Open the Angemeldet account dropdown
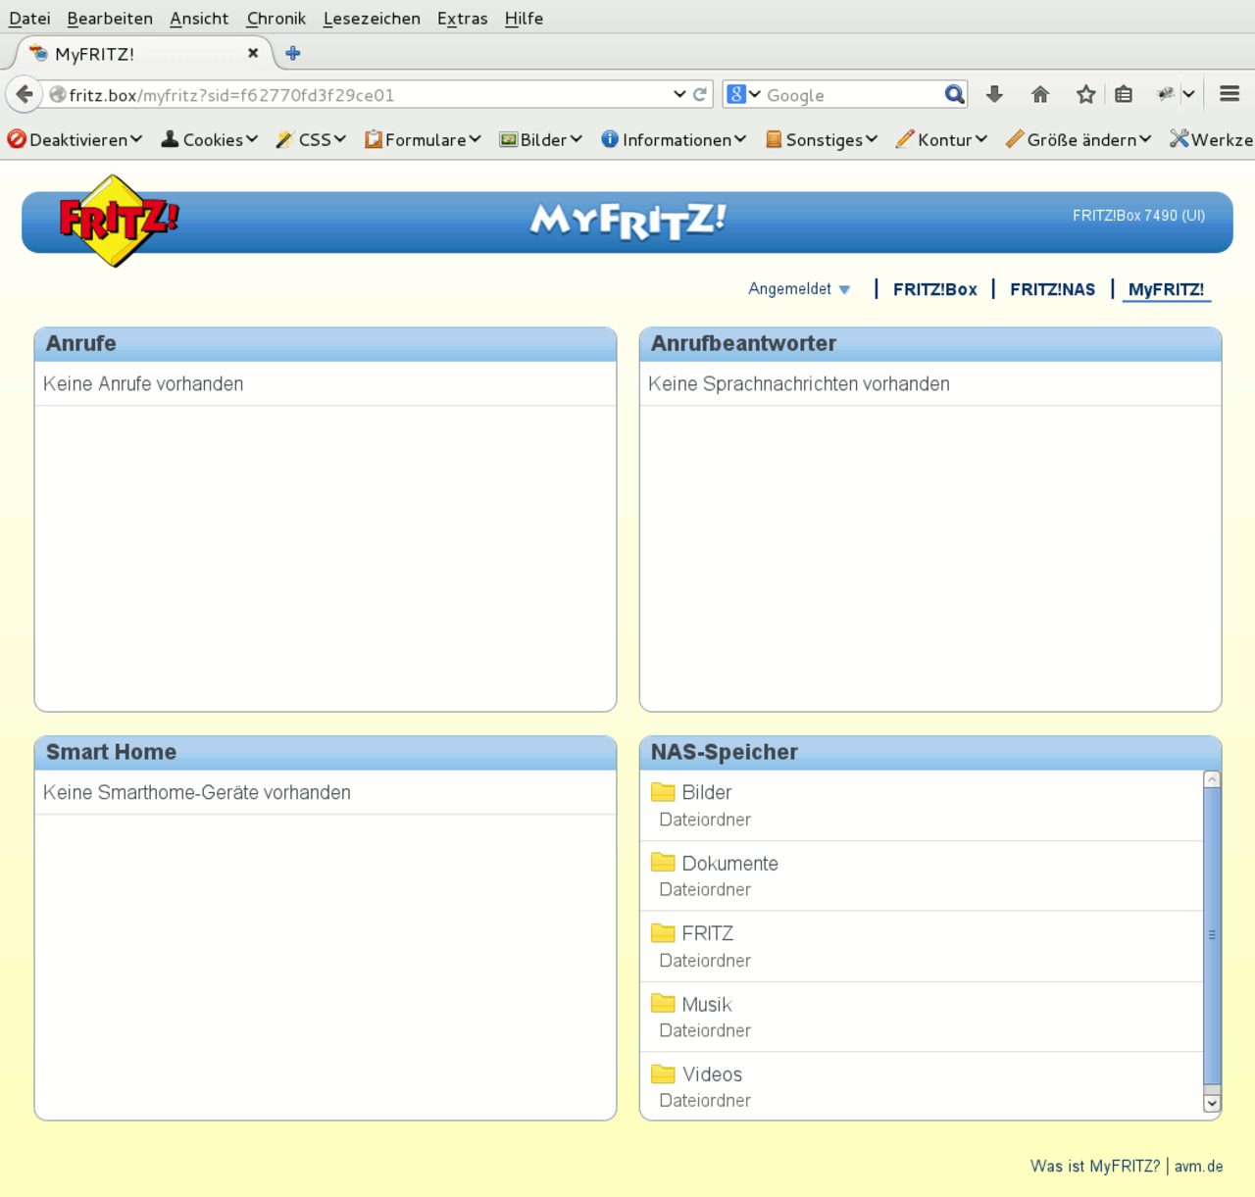1255x1197 pixels. [799, 289]
